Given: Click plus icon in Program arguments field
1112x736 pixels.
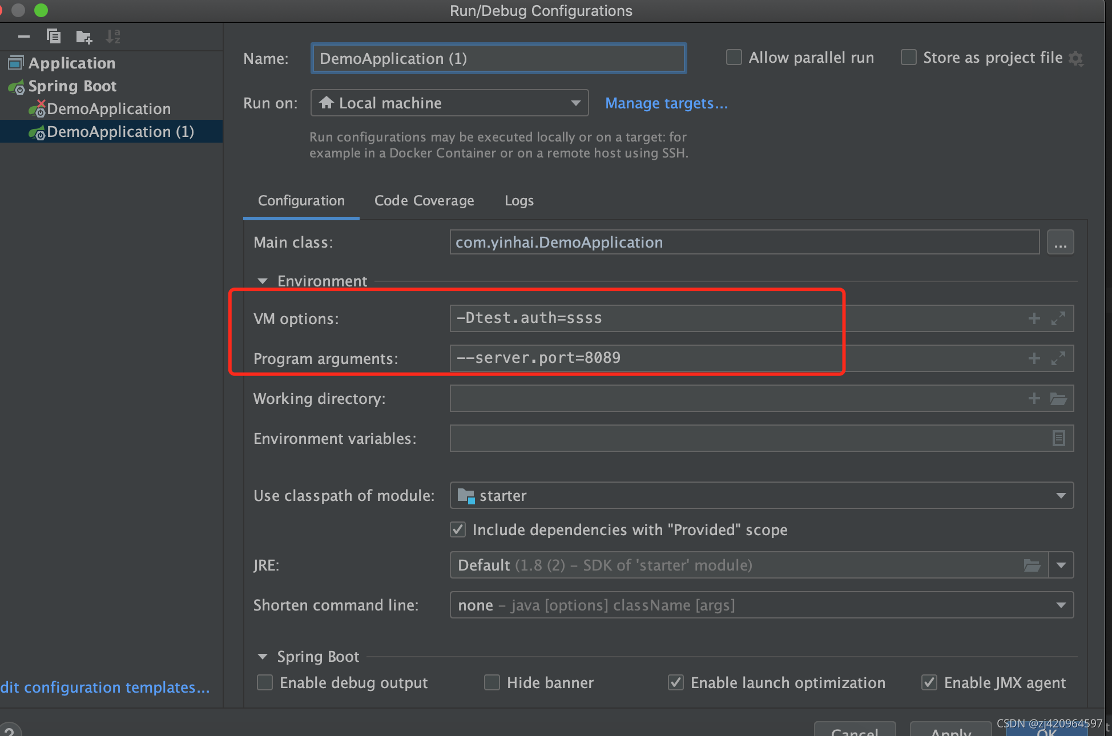Looking at the screenshot, I should pyautogui.click(x=1034, y=358).
